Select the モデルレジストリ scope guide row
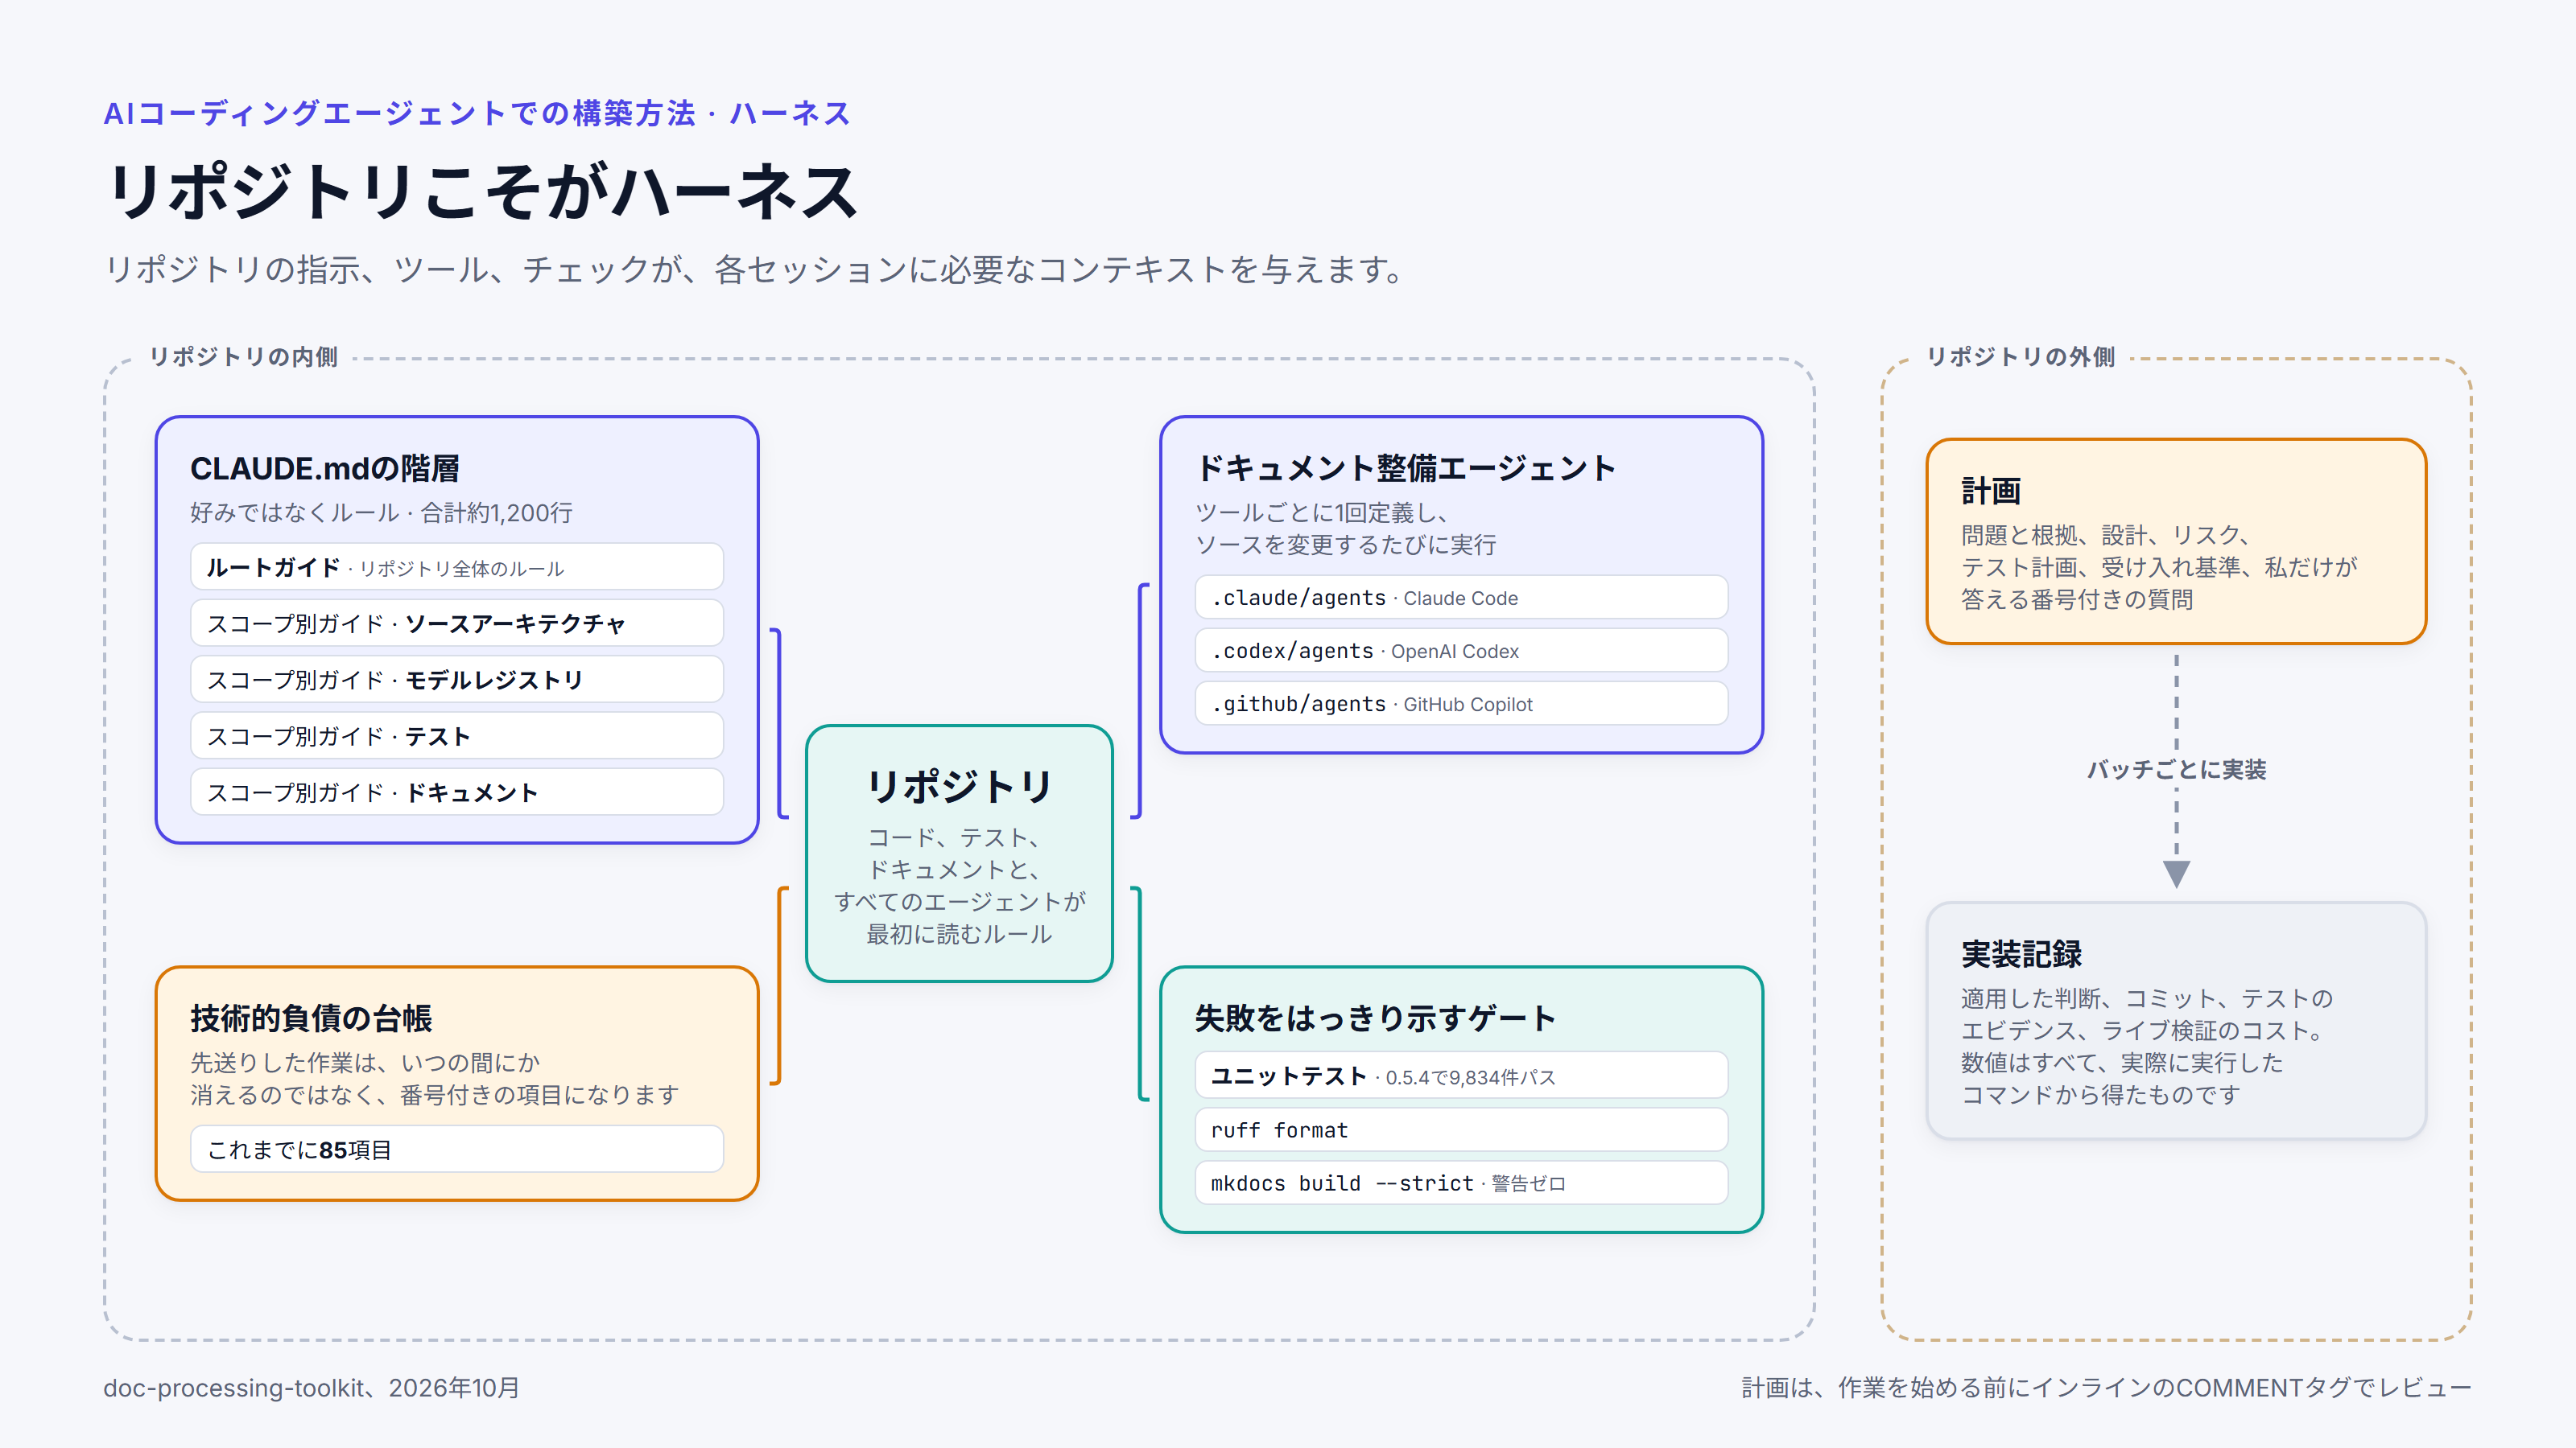 coord(457,680)
